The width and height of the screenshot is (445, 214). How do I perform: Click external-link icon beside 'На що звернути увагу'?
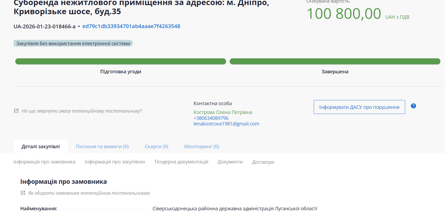pos(16,111)
